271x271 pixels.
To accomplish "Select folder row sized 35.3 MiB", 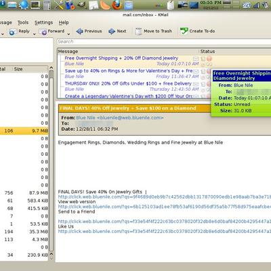I will [x=24, y=232].
